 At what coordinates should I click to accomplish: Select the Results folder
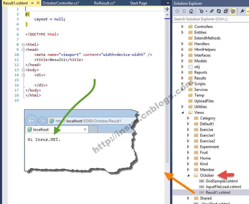(x=200, y=78)
